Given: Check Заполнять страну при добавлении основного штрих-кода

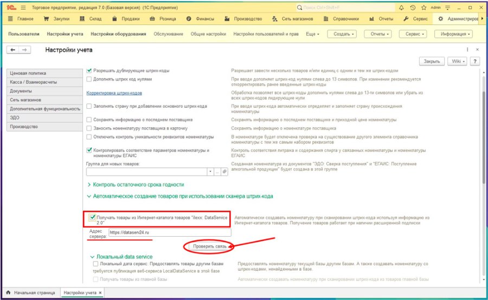Looking at the screenshot, I should tap(89, 106).
